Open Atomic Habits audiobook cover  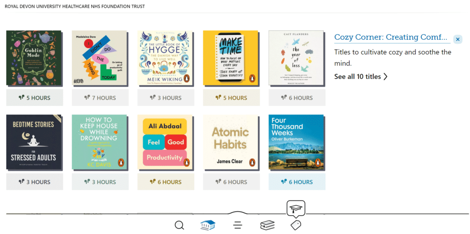[231, 142]
